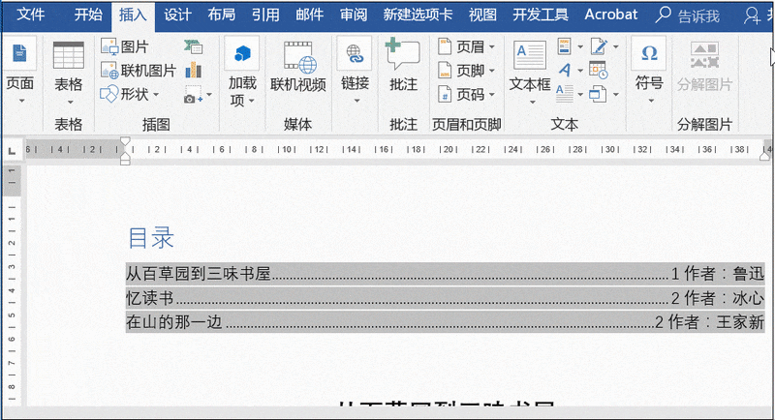This screenshot has height=420, width=775.
Task: Insert date and time icon
Action: [598, 70]
